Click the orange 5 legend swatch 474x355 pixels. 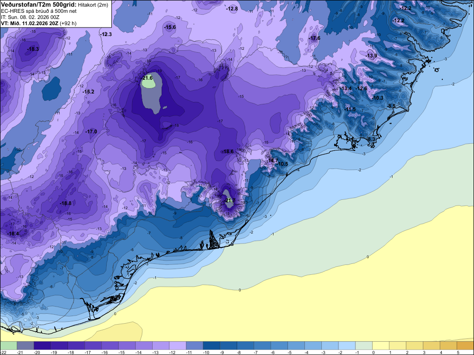pos(465,346)
